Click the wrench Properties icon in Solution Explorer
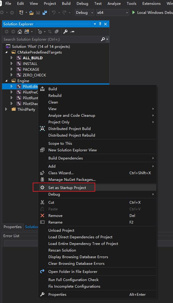 (x=65, y=32)
